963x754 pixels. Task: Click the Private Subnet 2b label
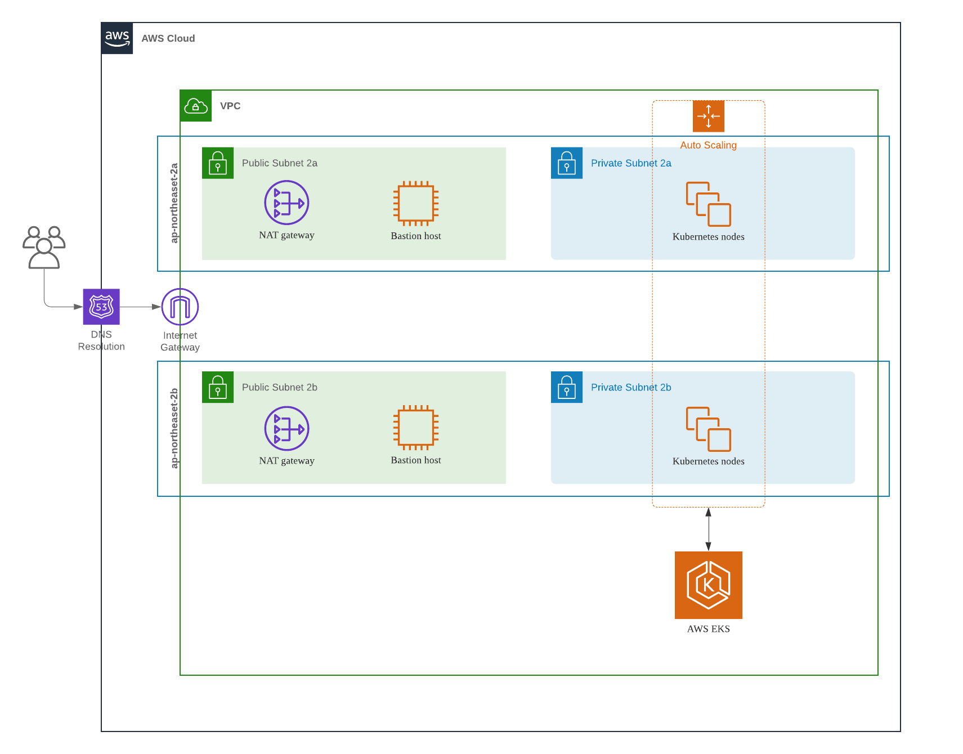tap(631, 387)
